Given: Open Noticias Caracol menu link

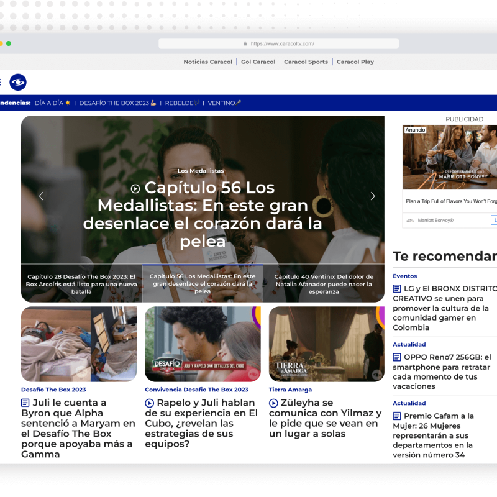Looking at the screenshot, I should (208, 62).
